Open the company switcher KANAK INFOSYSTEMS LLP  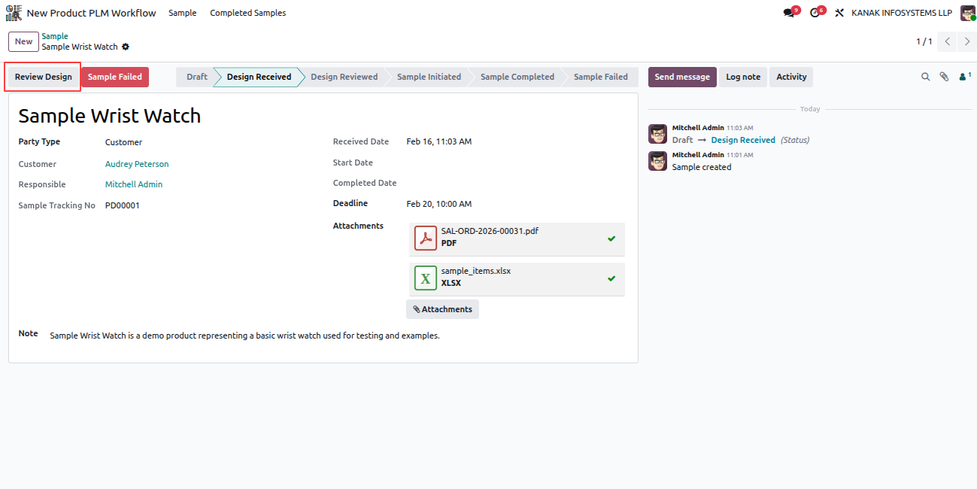902,13
